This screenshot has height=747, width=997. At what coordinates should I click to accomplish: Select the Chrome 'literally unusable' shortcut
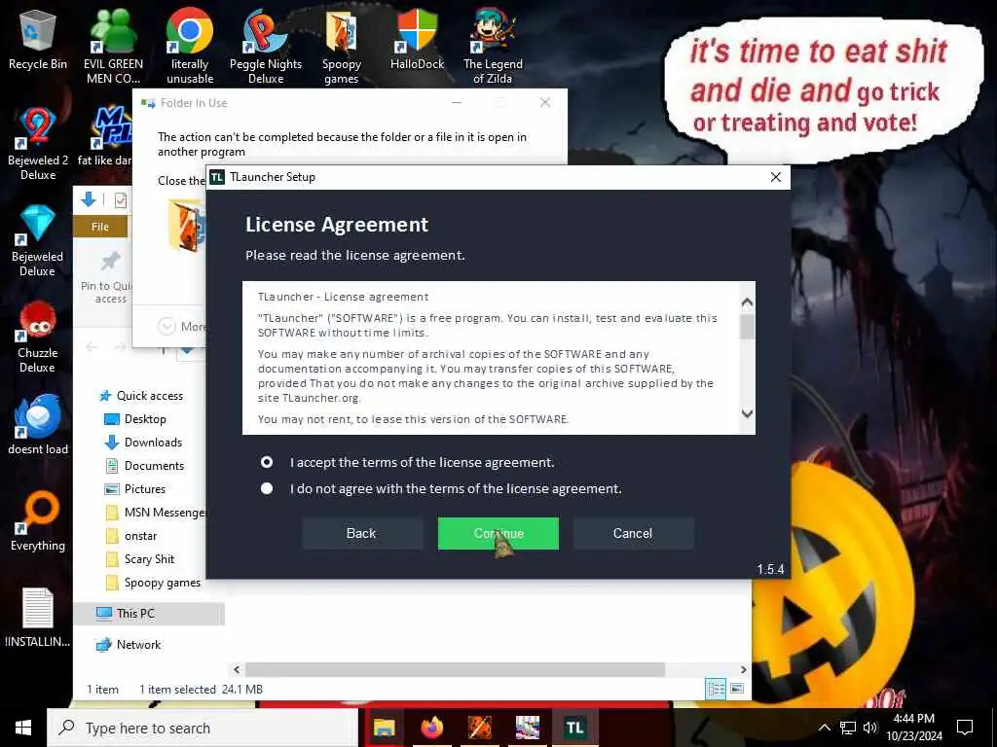(x=190, y=46)
